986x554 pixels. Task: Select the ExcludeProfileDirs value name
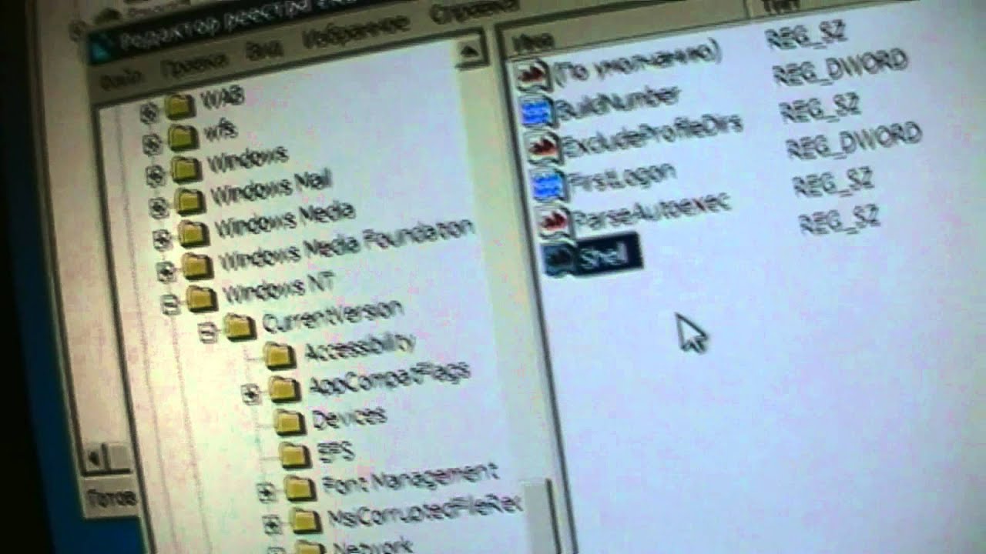(652, 135)
